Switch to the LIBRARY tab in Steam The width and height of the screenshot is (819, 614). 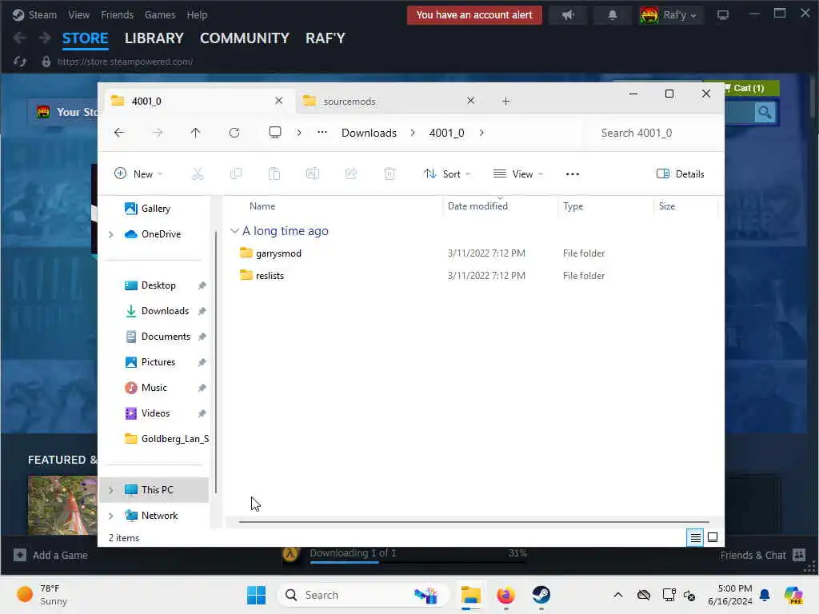pyautogui.click(x=154, y=38)
